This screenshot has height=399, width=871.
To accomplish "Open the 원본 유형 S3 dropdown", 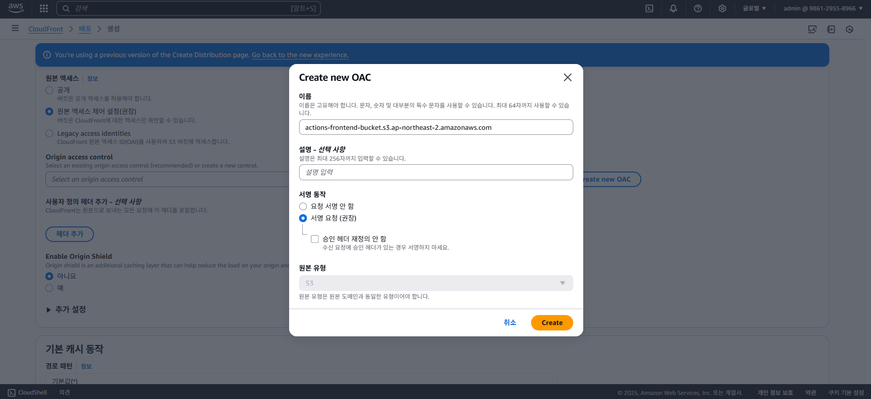I will 436,283.
